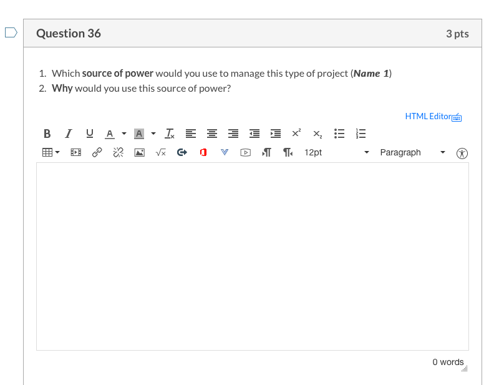Remove link with broken chain icon
The height and width of the screenshot is (385, 494).
coord(118,152)
